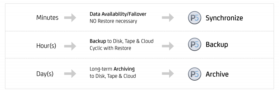Click the arrow right of Day(s)

70,74
